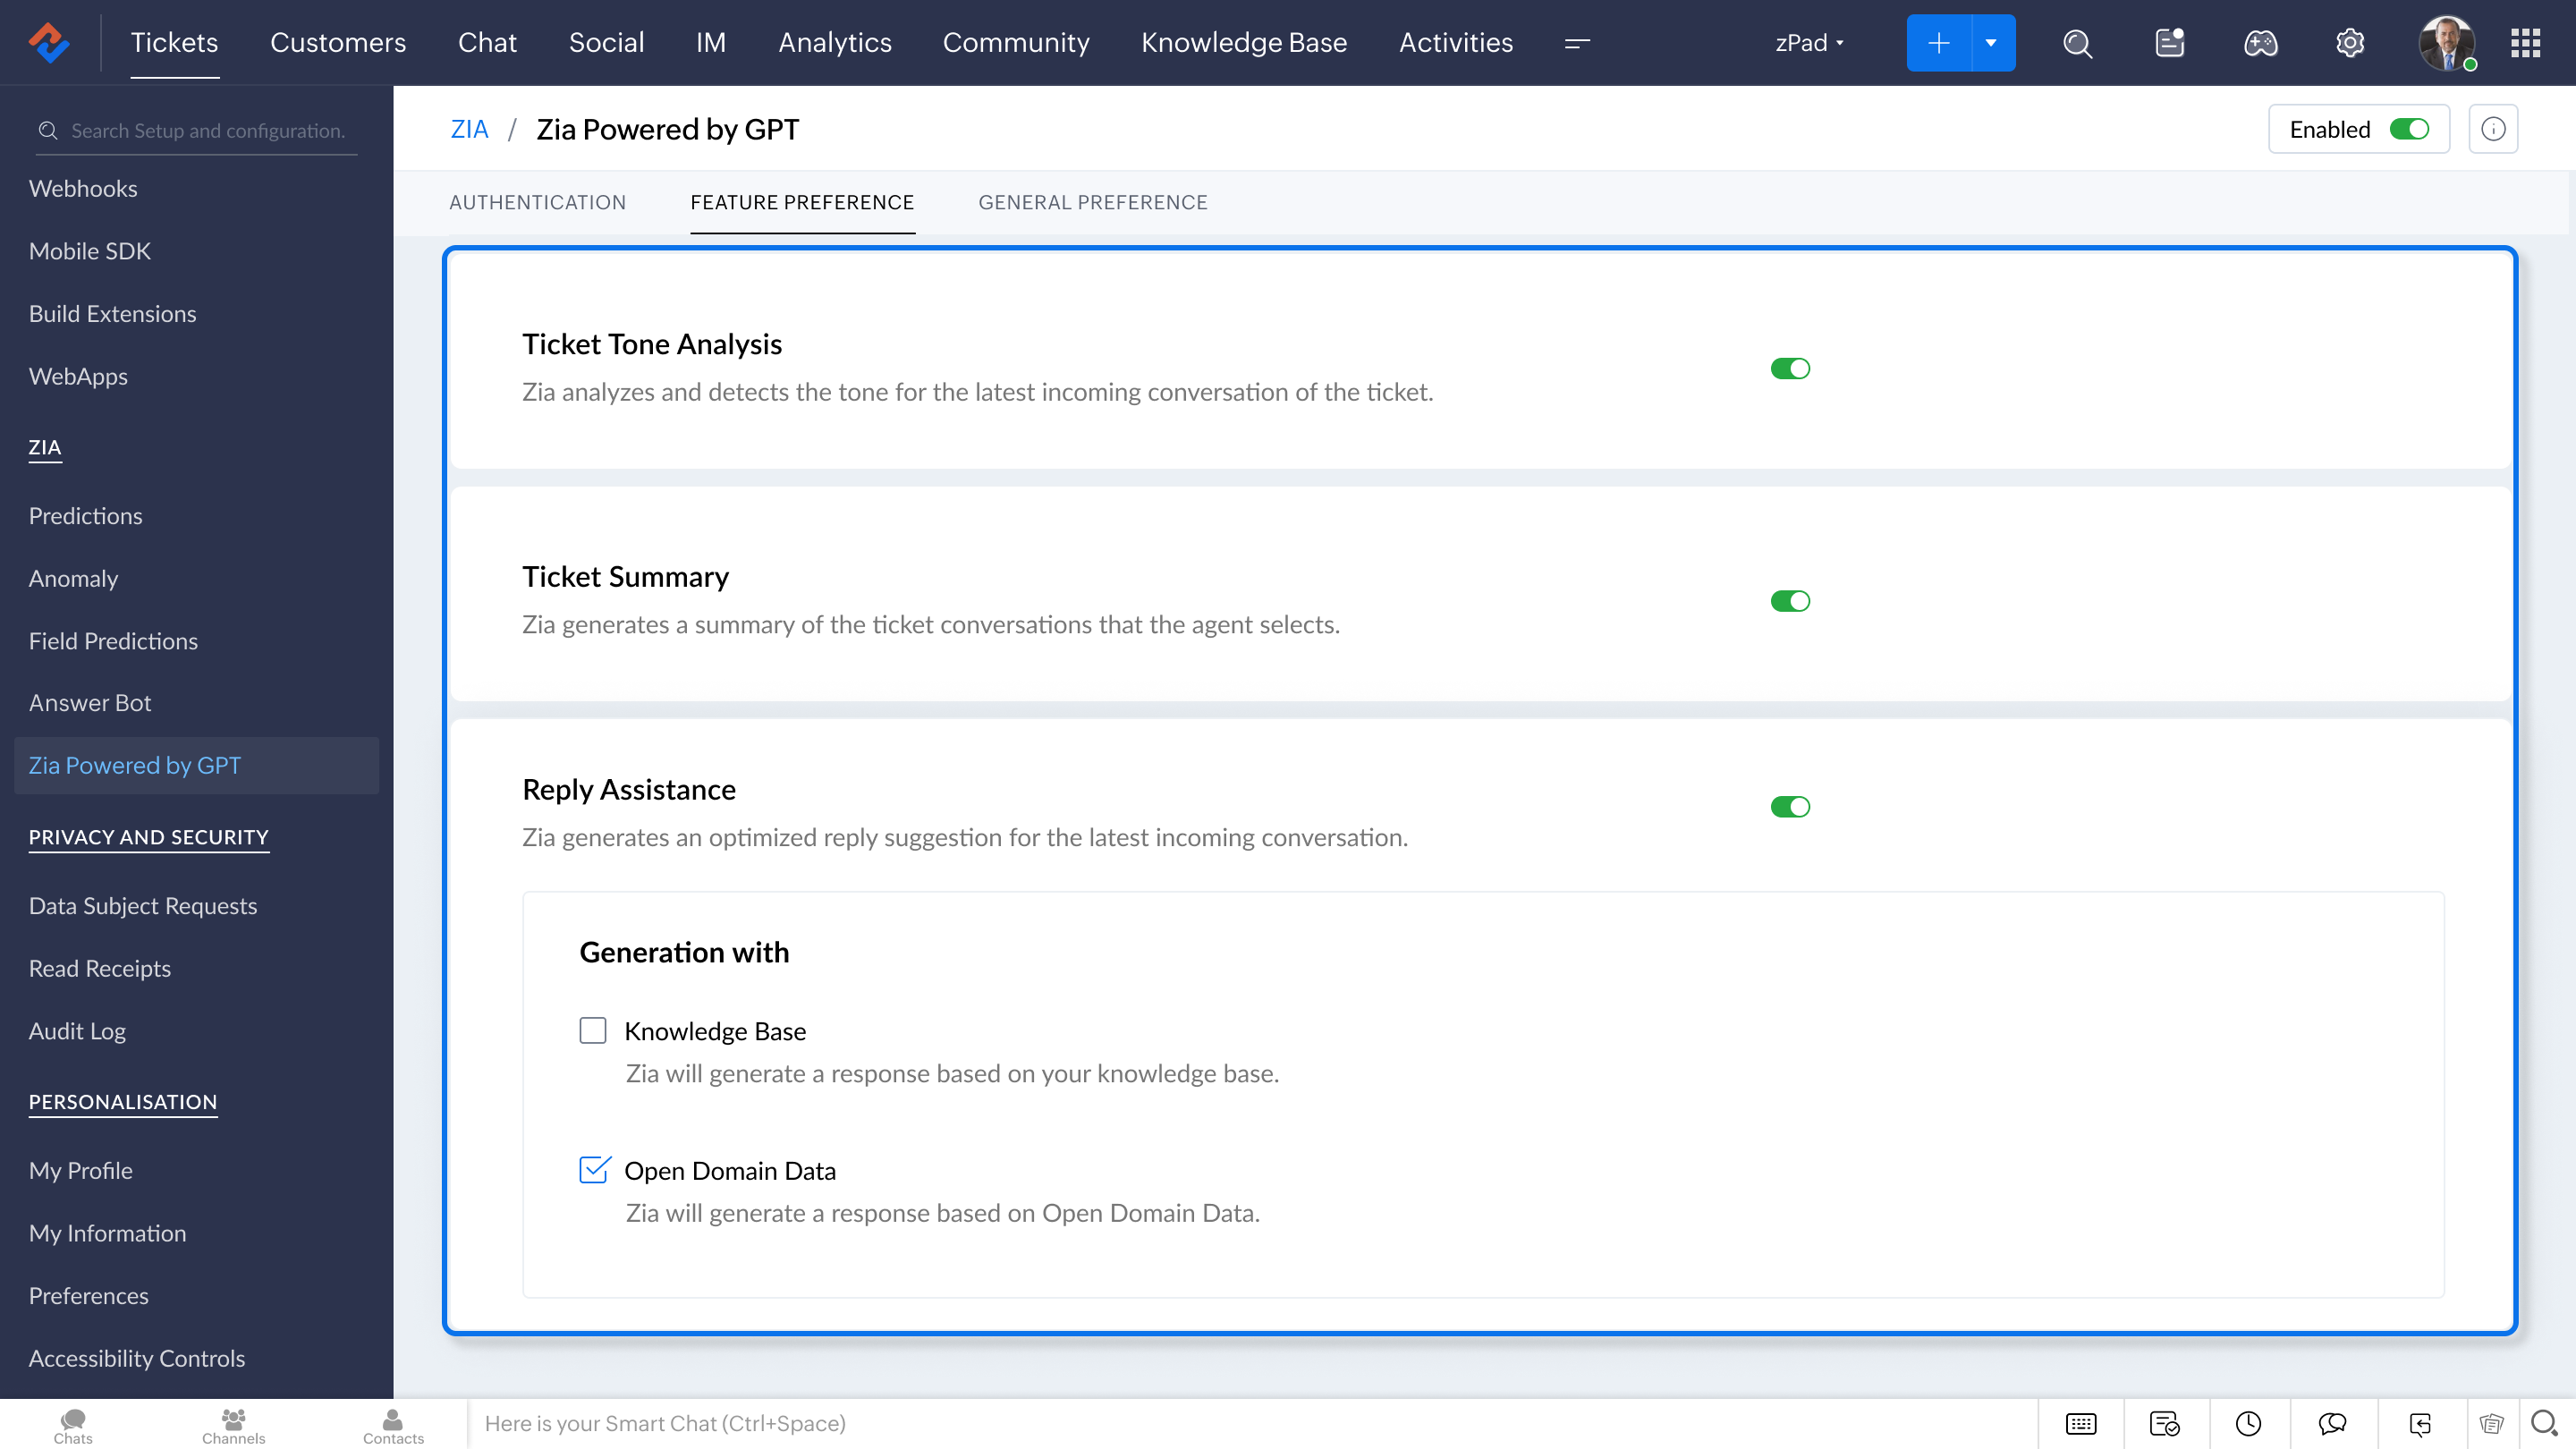Expand the more modules menu in navbar
The height and width of the screenshot is (1449, 2576).
pyautogui.click(x=1577, y=43)
